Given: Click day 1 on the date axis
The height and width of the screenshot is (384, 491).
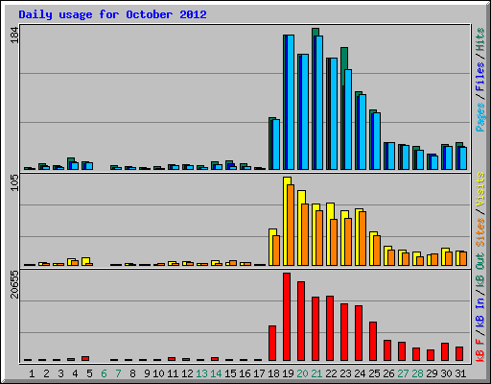Looking at the screenshot, I should (x=32, y=373).
